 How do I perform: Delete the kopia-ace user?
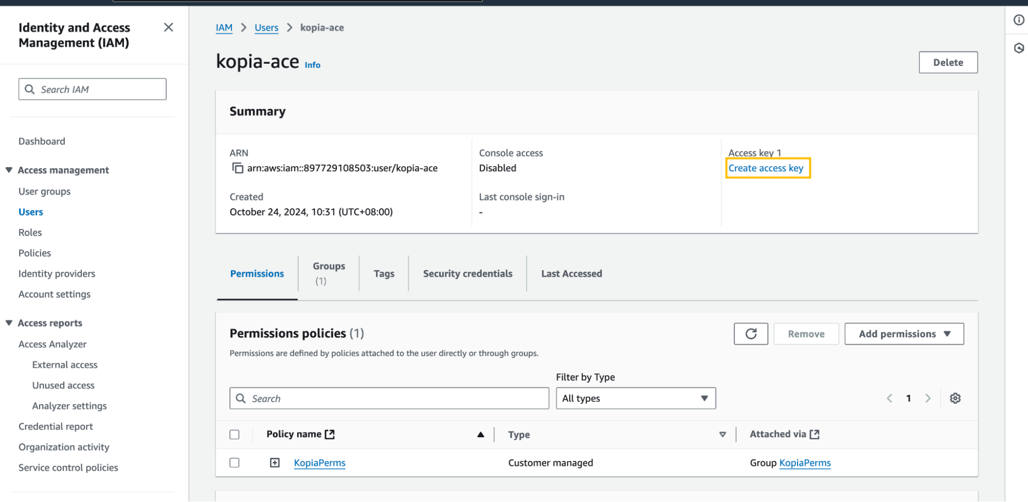[948, 62]
